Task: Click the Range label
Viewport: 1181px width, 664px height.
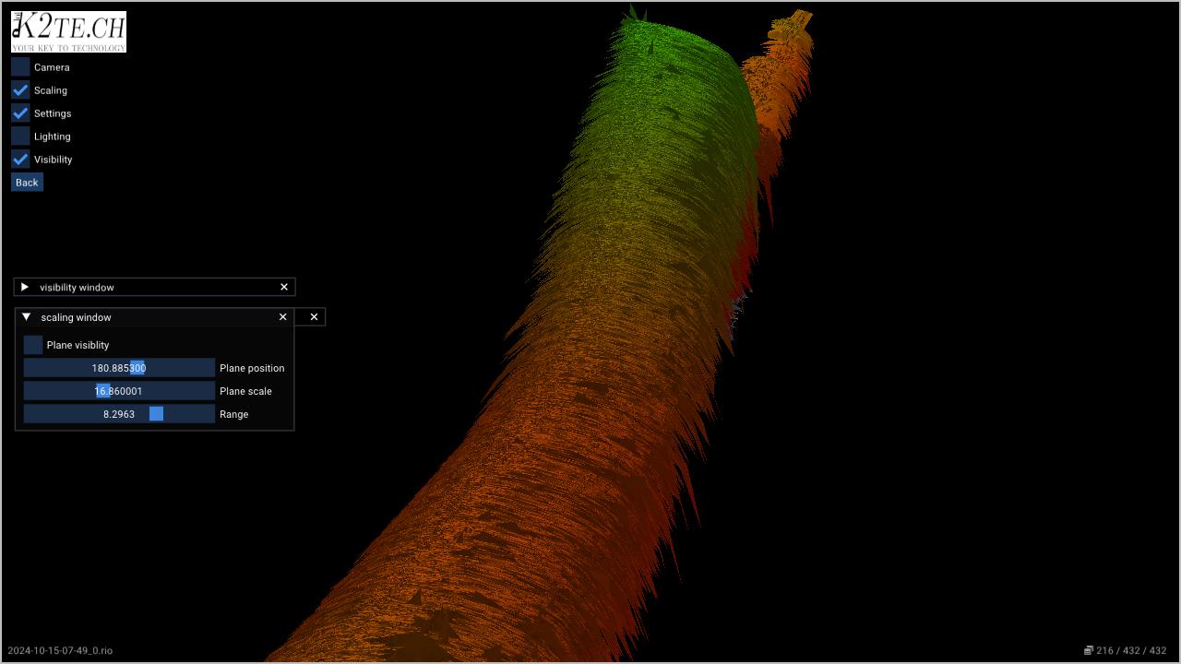Action: click(x=233, y=414)
